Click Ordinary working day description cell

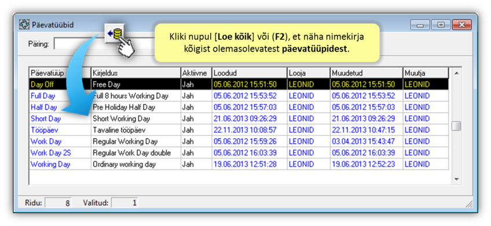135,164
